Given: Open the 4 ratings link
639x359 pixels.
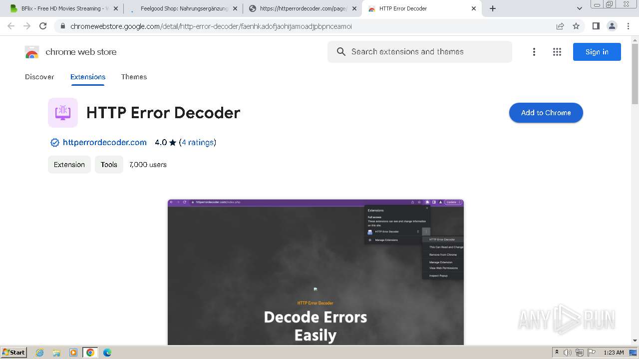Looking at the screenshot, I should point(198,143).
